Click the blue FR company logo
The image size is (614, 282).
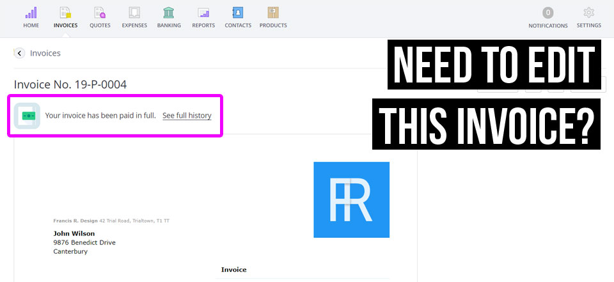click(x=351, y=200)
